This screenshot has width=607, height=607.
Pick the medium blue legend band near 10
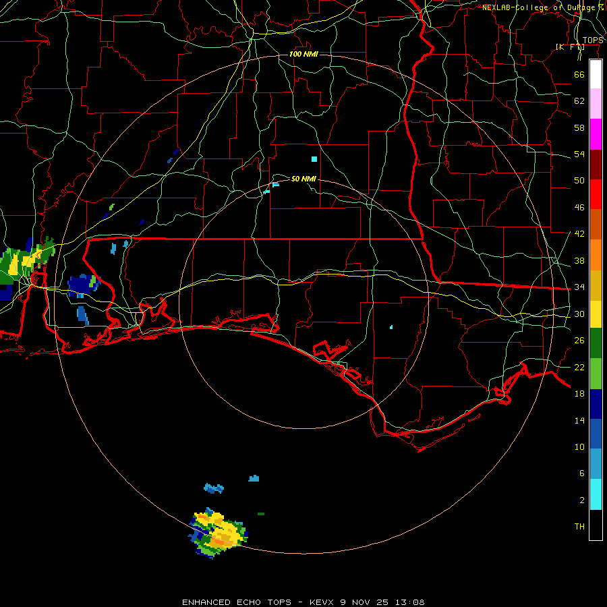click(x=596, y=434)
